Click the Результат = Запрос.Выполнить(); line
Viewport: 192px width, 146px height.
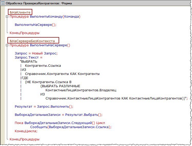coord(44,107)
